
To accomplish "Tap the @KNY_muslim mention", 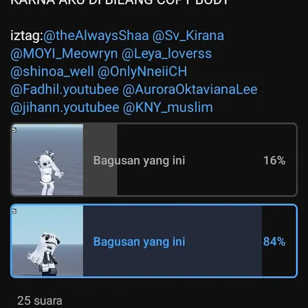I will tap(168, 107).
